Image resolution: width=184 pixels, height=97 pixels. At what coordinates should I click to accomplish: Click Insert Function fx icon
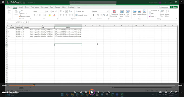(x=27, y=22)
